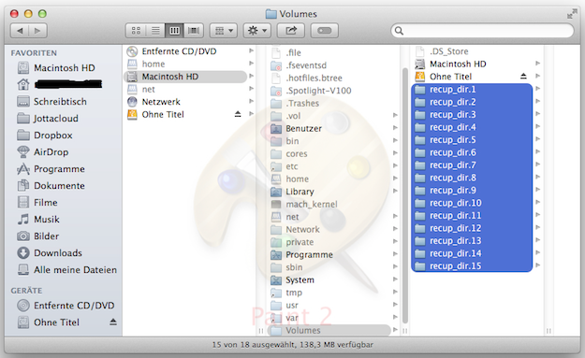Click into the Finder search field
585x358 pixels.
(x=482, y=31)
